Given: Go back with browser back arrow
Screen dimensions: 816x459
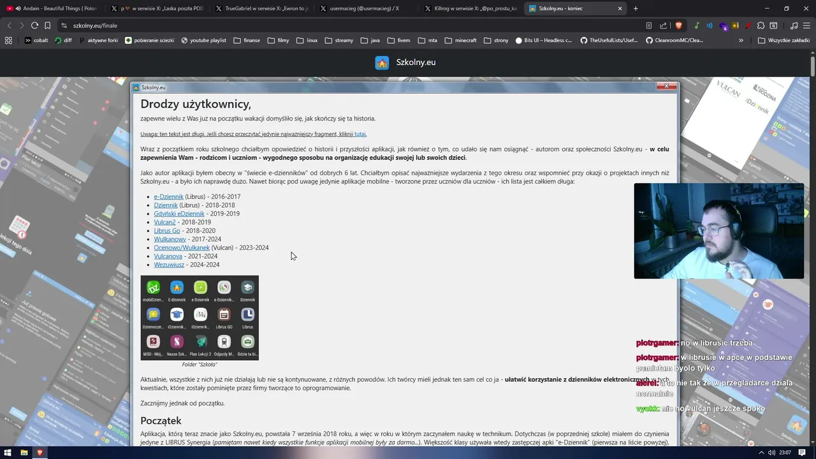Looking at the screenshot, I should point(9,25).
